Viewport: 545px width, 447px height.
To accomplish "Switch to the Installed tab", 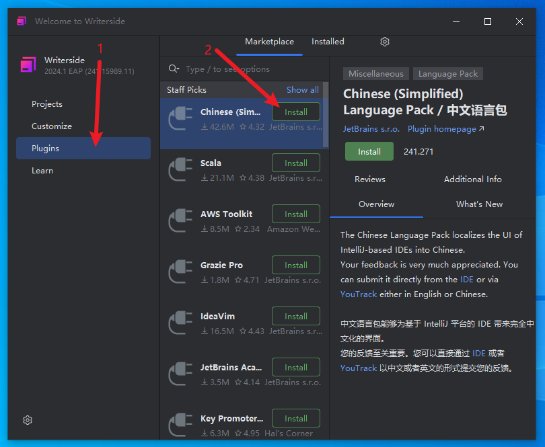I will 328,42.
